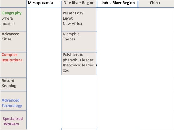Select the empty Nile Specialized Workers cell
Screen dimensions: 174x130
79,120
